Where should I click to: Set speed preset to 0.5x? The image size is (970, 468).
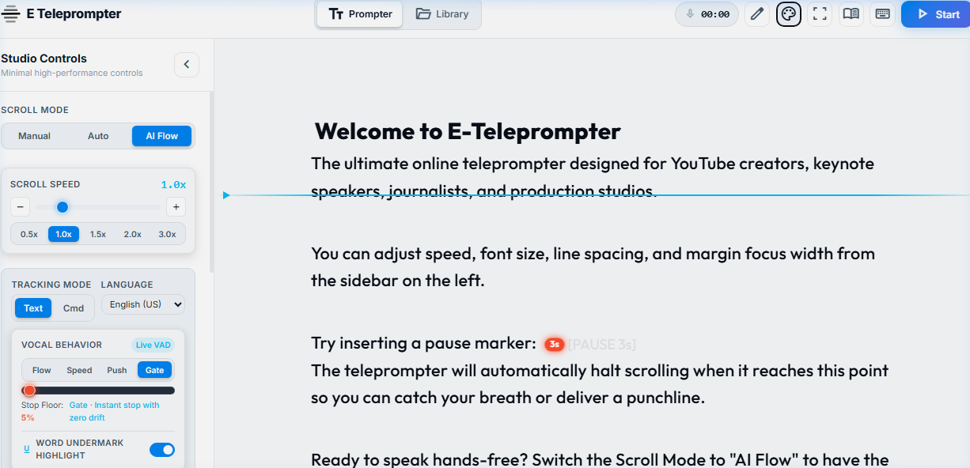(x=29, y=234)
